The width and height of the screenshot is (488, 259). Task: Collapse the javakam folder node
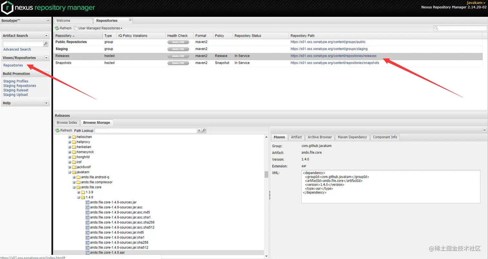70,172
